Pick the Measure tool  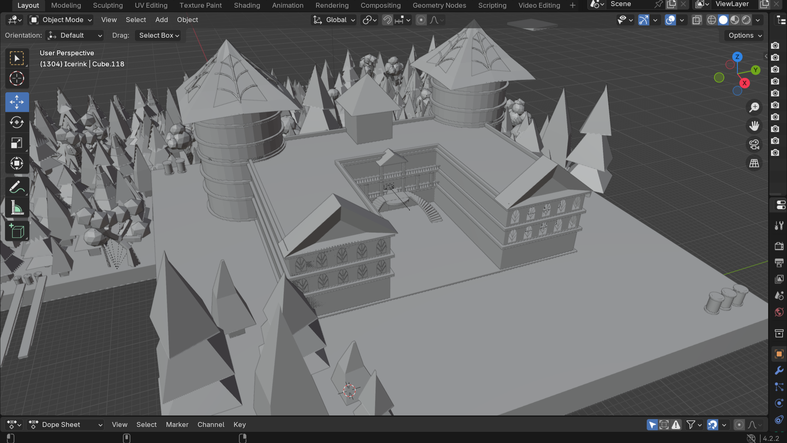17,208
